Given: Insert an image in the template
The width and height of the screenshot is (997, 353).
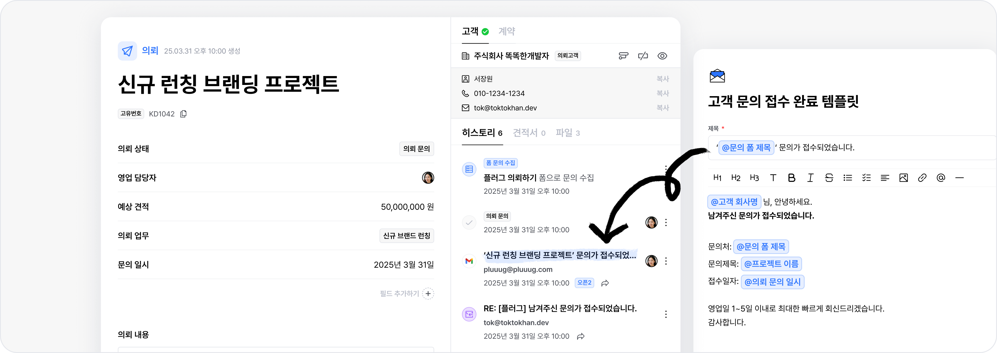Looking at the screenshot, I should pyautogui.click(x=903, y=178).
